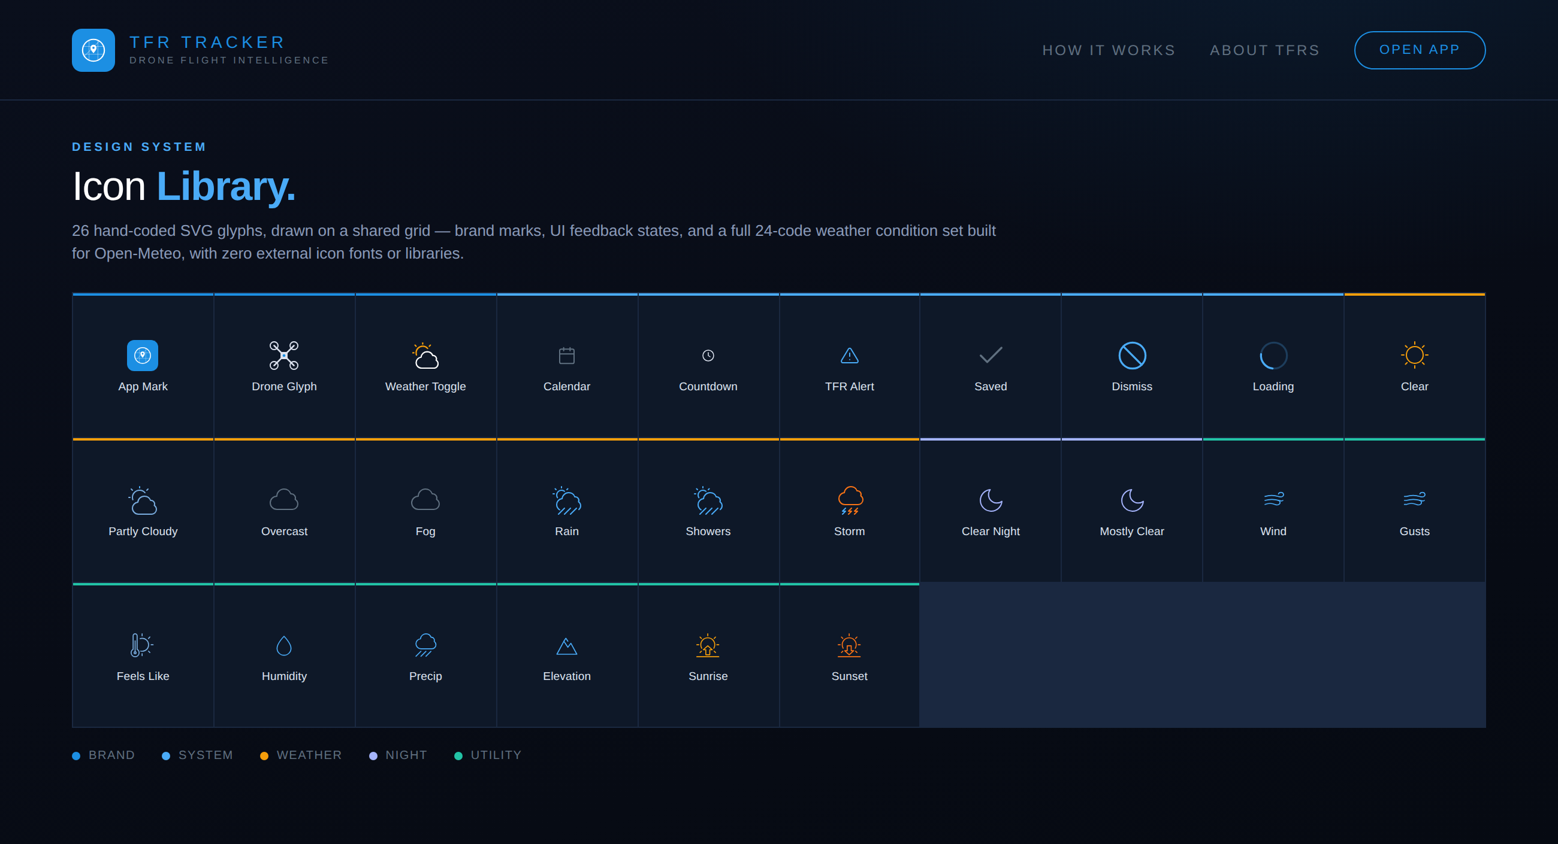Select the Saved checkmark icon
Screen dimensions: 1558x844
[991, 355]
